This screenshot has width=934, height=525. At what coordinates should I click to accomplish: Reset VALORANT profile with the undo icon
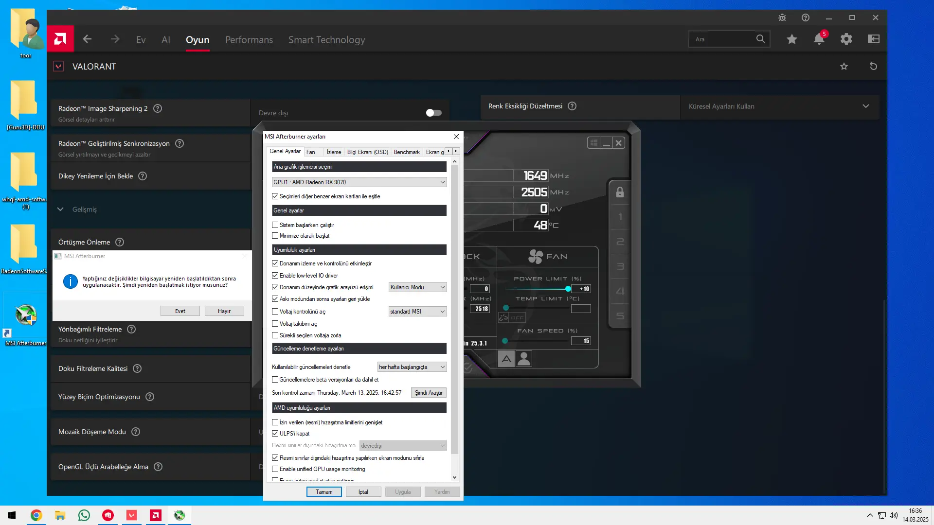[873, 66]
